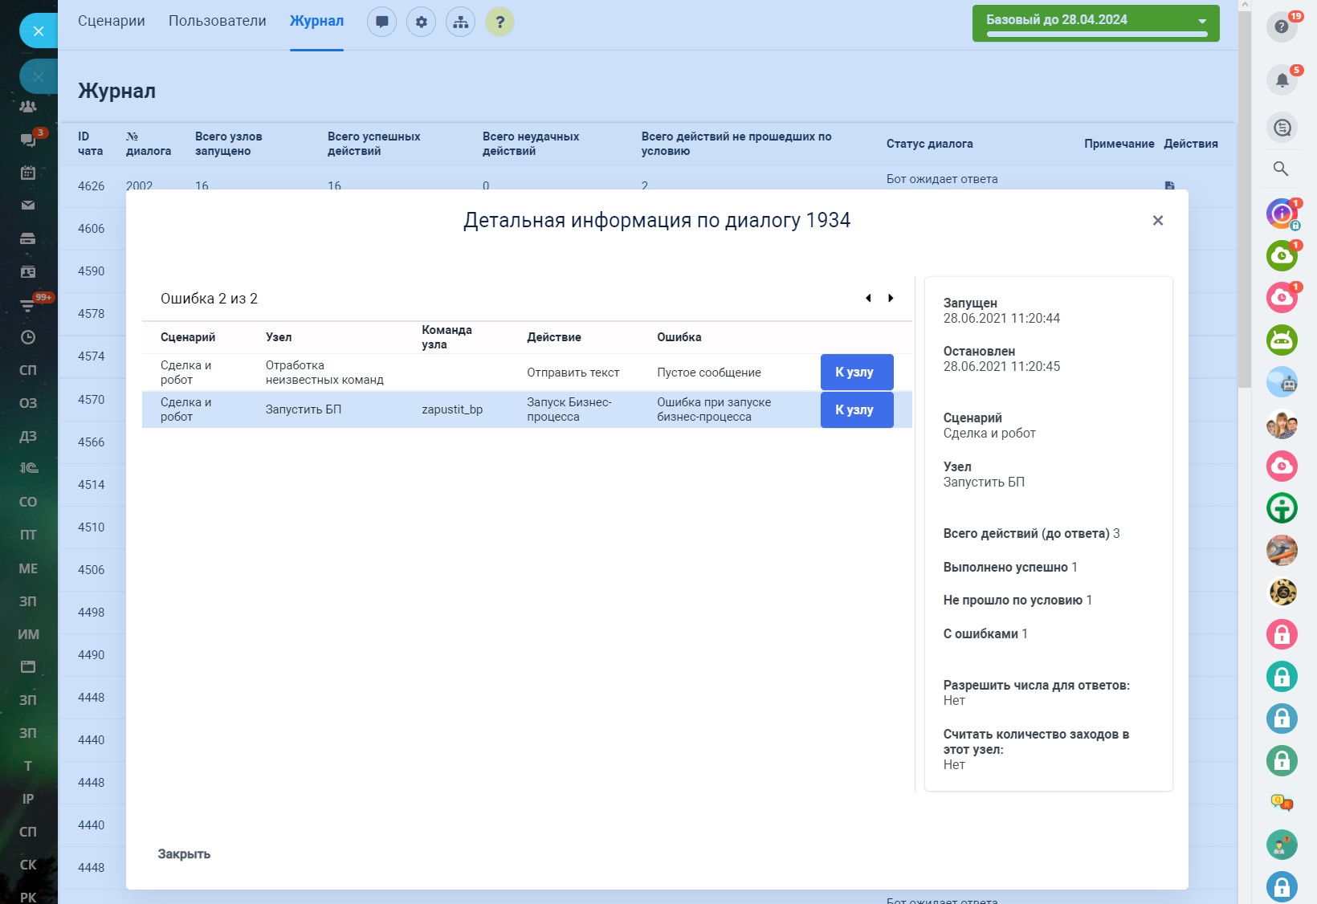Image resolution: width=1317 pixels, height=904 pixels.
Task: Open the green Android robot chat
Action: 1282,340
